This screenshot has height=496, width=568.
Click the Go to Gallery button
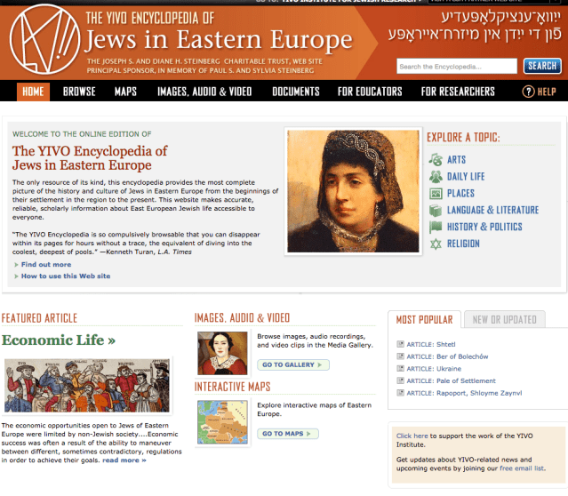pyautogui.click(x=293, y=364)
